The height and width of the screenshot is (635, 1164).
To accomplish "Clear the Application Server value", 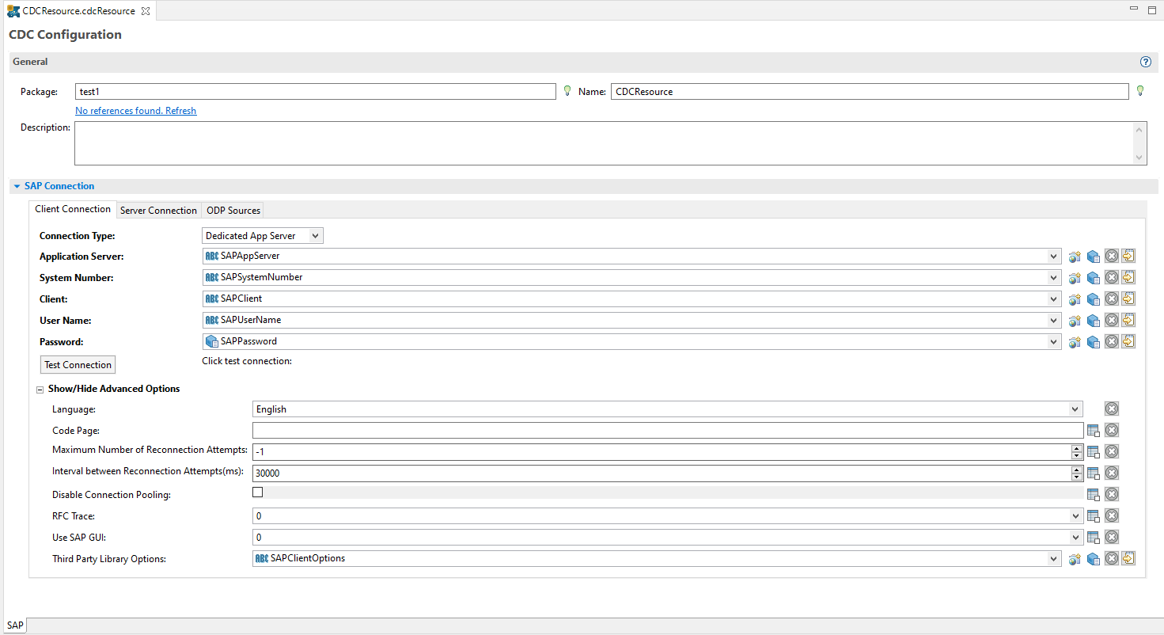I will point(1112,257).
